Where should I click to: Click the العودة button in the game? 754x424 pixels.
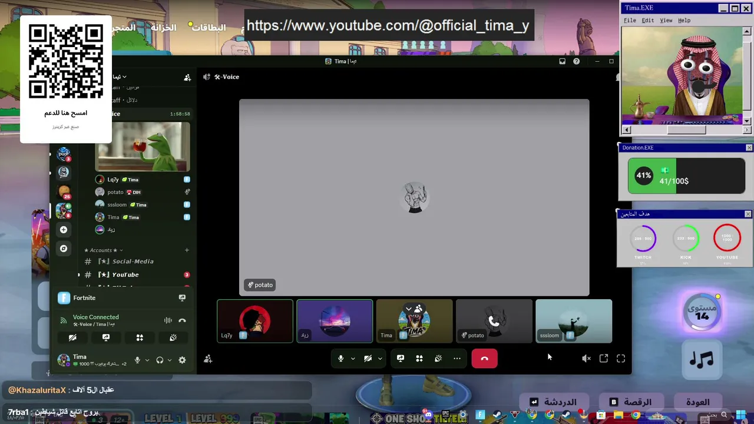(x=698, y=402)
